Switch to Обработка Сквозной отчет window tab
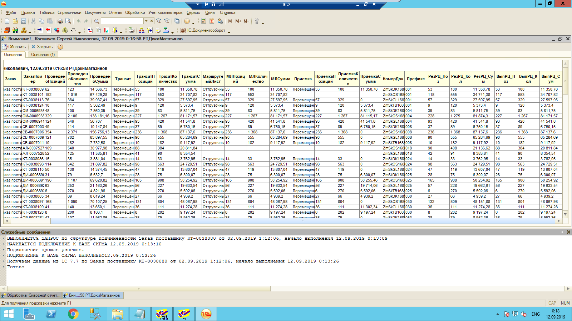The width and height of the screenshot is (572, 321). 31,295
